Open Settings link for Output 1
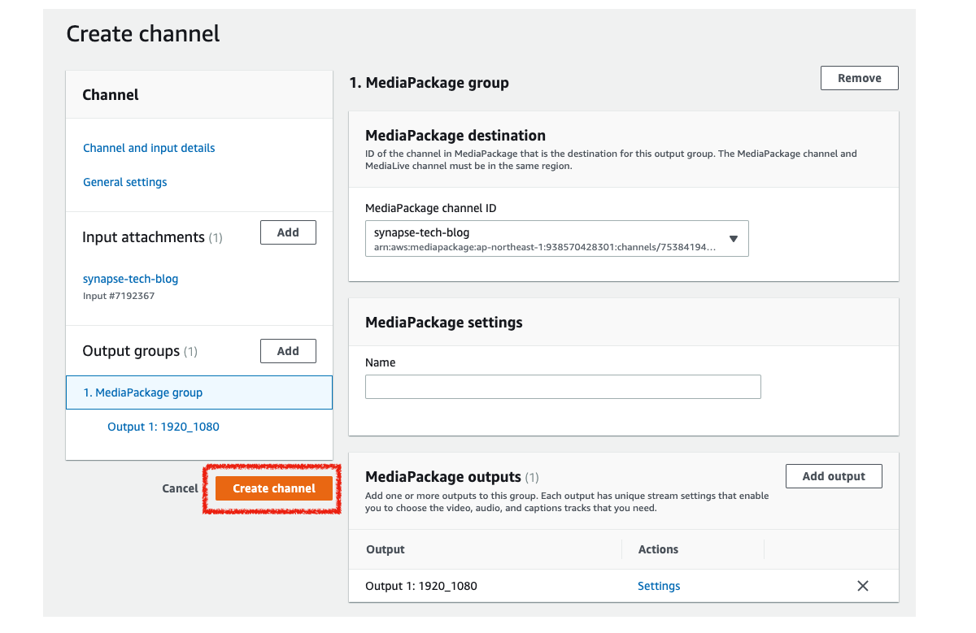This screenshot has height=633, width=976. pyautogui.click(x=659, y=586)
